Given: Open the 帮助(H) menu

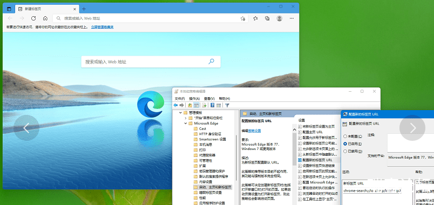Looking at the screenshot, I should pyautogui.click(x=224, y=99).
